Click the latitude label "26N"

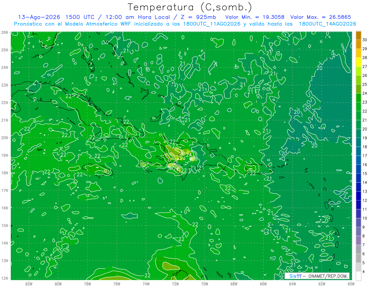coord(4,32)
